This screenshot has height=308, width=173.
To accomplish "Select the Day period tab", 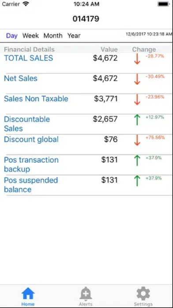I will point(12,36).
